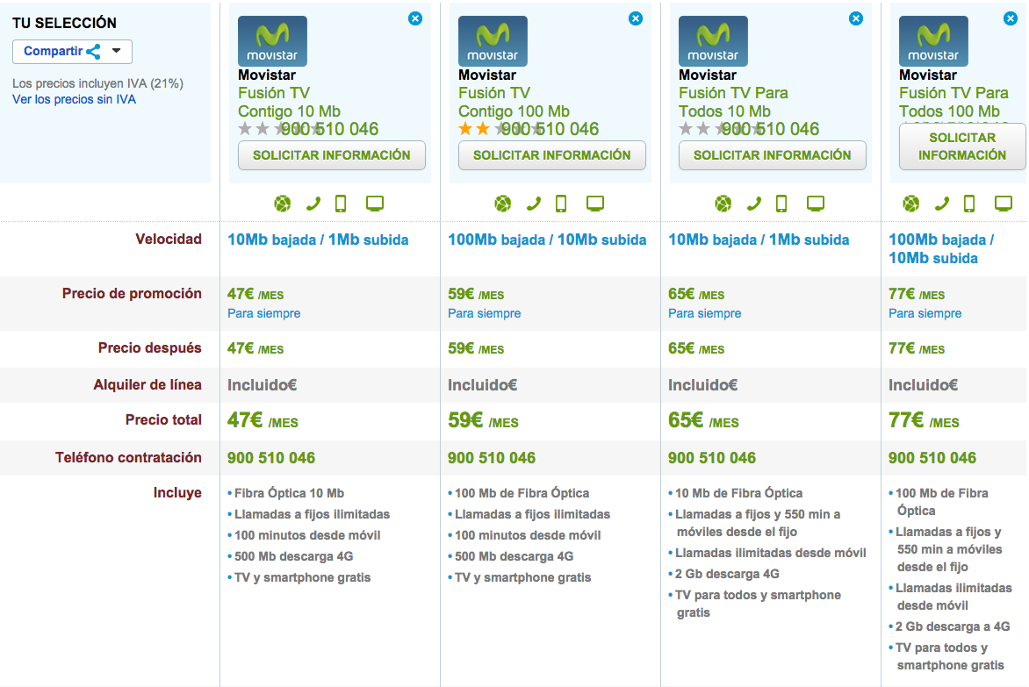The height and width of the screenshot is (687, 1029).
Task: Click 'Para siempre' under the 65€ promotion price
Action: click(705, 313)
